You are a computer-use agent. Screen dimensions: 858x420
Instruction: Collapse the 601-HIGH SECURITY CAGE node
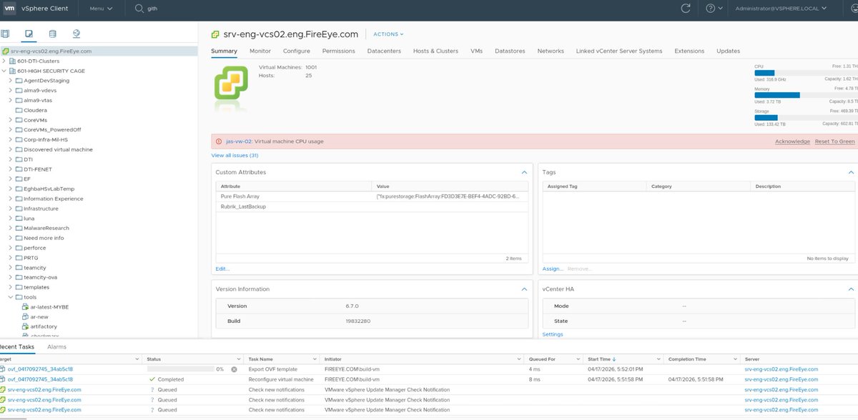point(4,71)
